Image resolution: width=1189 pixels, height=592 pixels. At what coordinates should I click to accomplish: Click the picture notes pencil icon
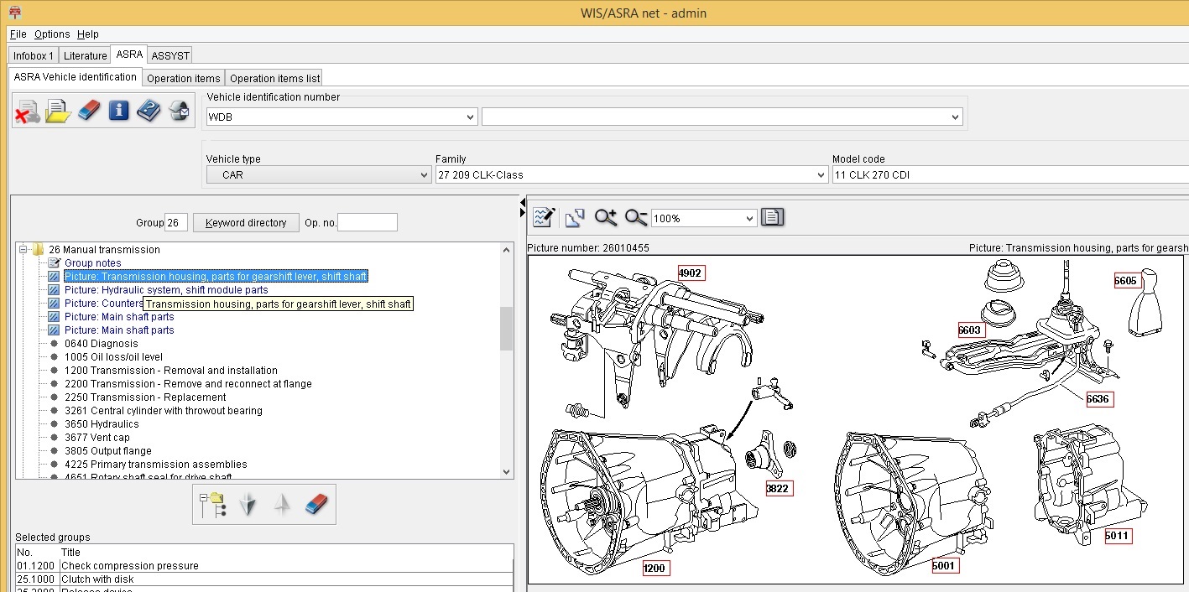[544, 218]
